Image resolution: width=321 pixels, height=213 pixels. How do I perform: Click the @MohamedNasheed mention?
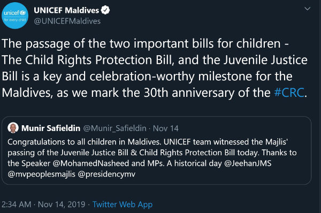click(91, 163)
